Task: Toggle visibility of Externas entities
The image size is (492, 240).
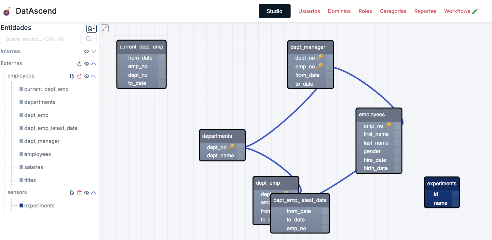Action: click(87, 64)
